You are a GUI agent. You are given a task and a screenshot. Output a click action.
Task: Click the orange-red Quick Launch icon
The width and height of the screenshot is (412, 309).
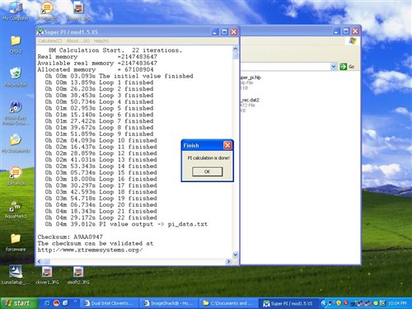point(56,303)
